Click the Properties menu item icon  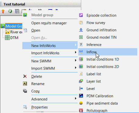pos(25,107)
